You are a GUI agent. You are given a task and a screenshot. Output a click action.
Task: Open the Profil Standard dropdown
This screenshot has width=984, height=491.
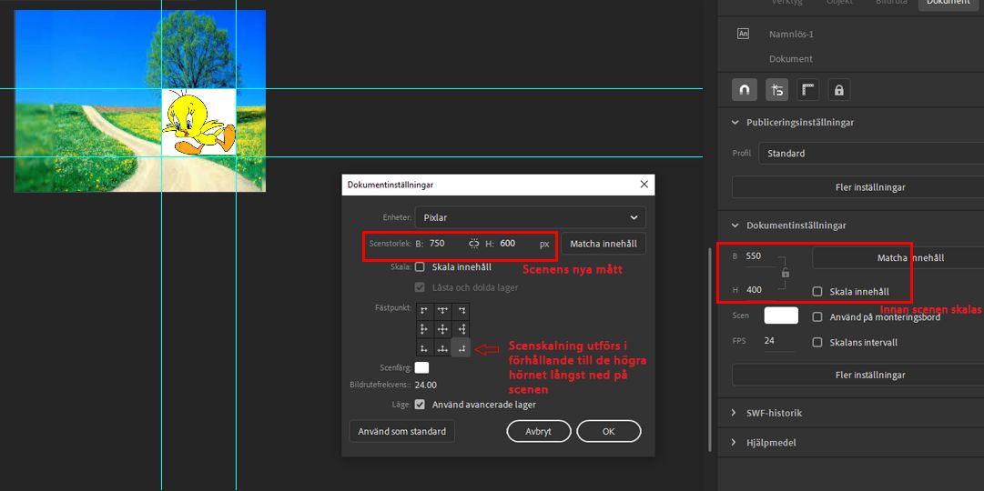(871, 153)
